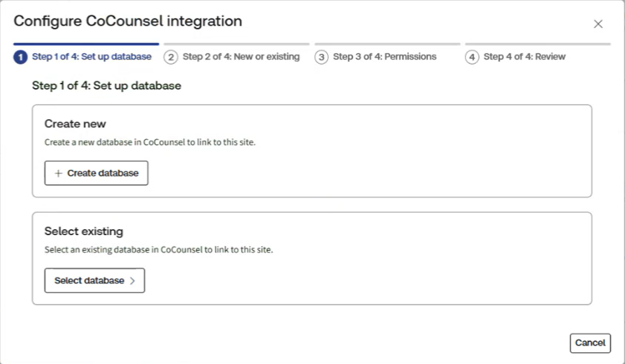The height and width of the screenshot is (364, 625).
Task: Click the blue step 1 progress bar segment
Action: coord(86,44)
